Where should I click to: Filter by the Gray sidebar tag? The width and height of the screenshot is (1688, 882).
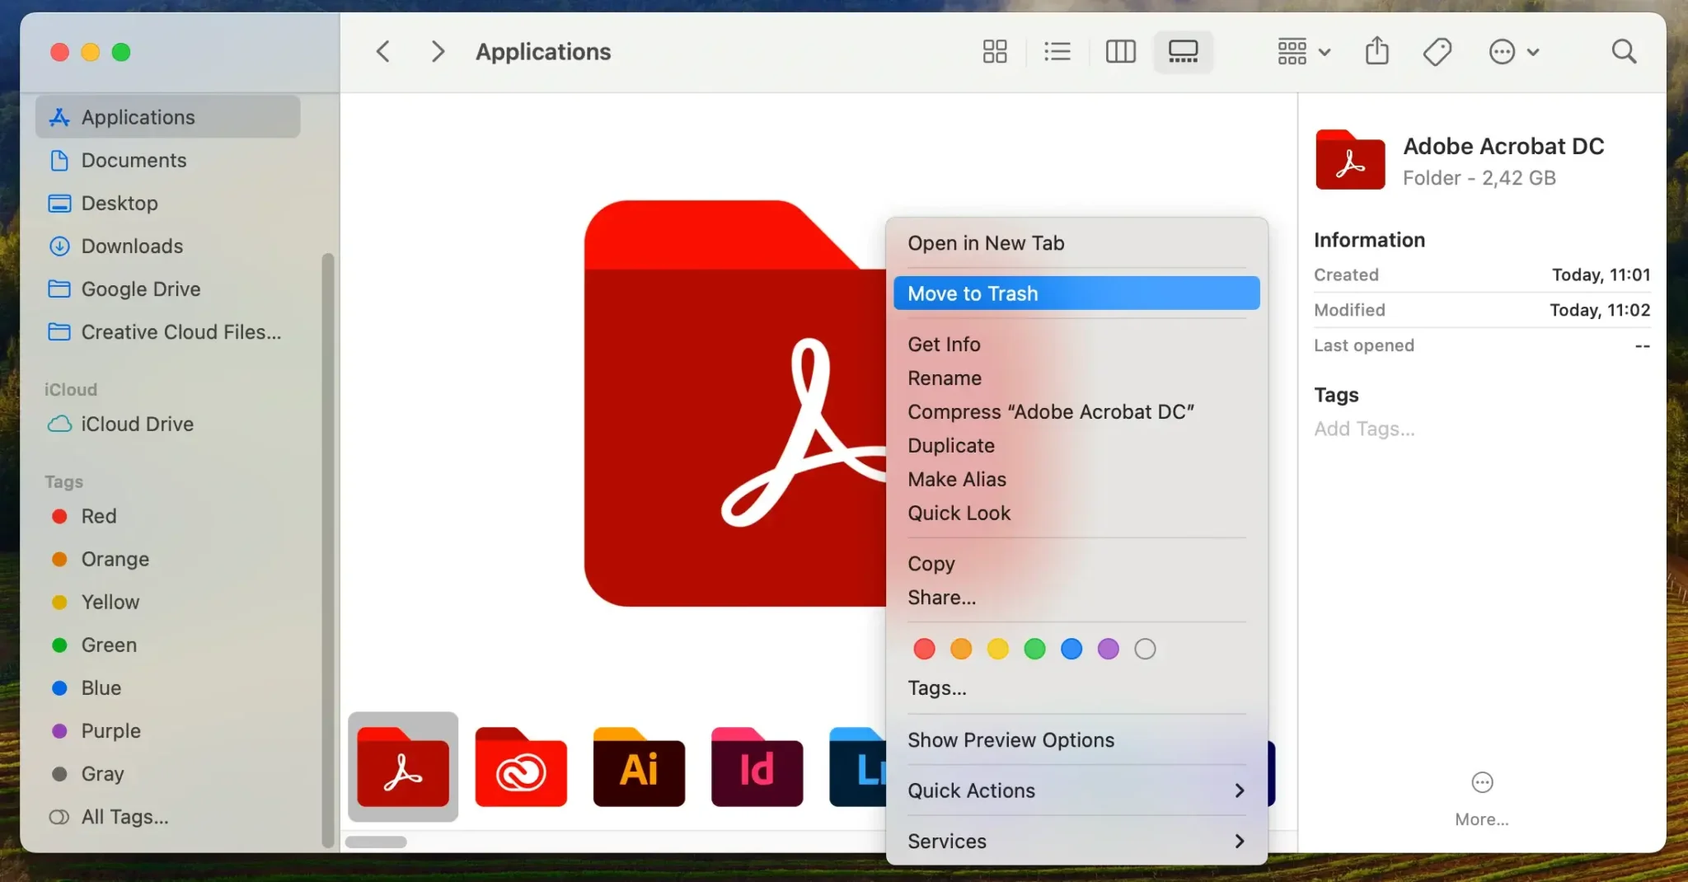(x=168, y=773)
